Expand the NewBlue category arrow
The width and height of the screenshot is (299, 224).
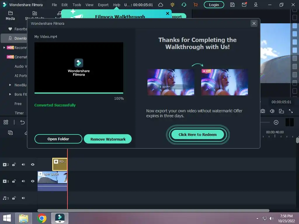[10, 85]
